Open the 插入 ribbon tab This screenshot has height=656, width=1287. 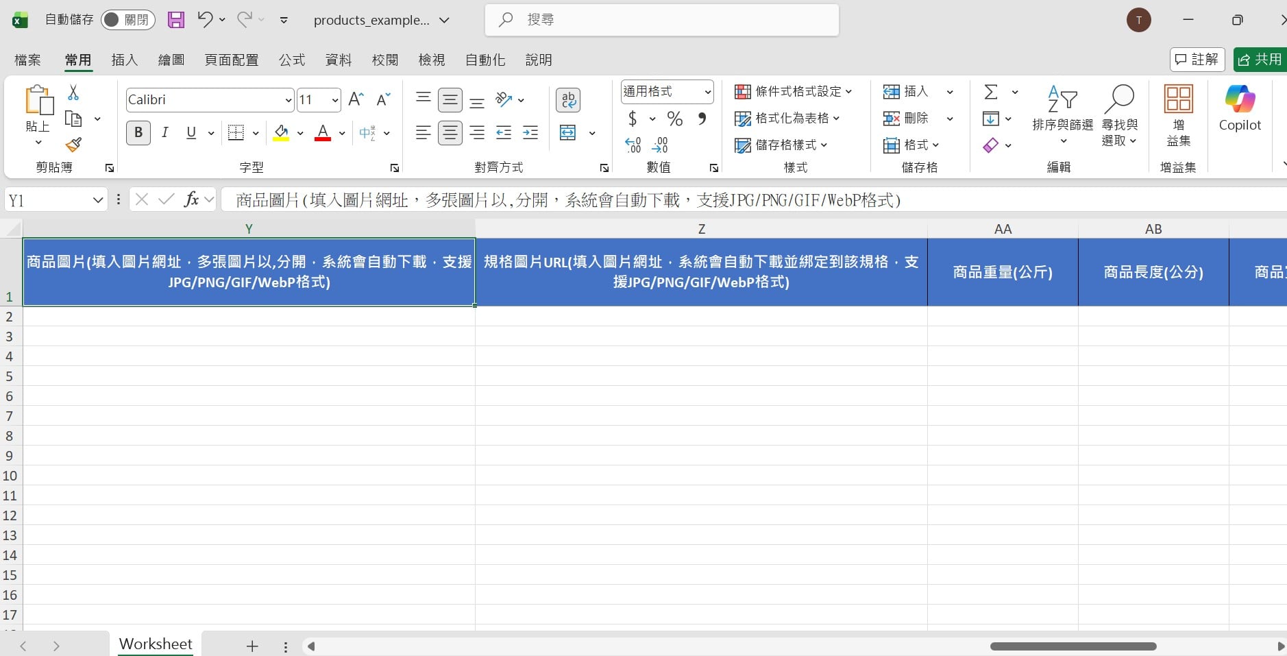125,60
